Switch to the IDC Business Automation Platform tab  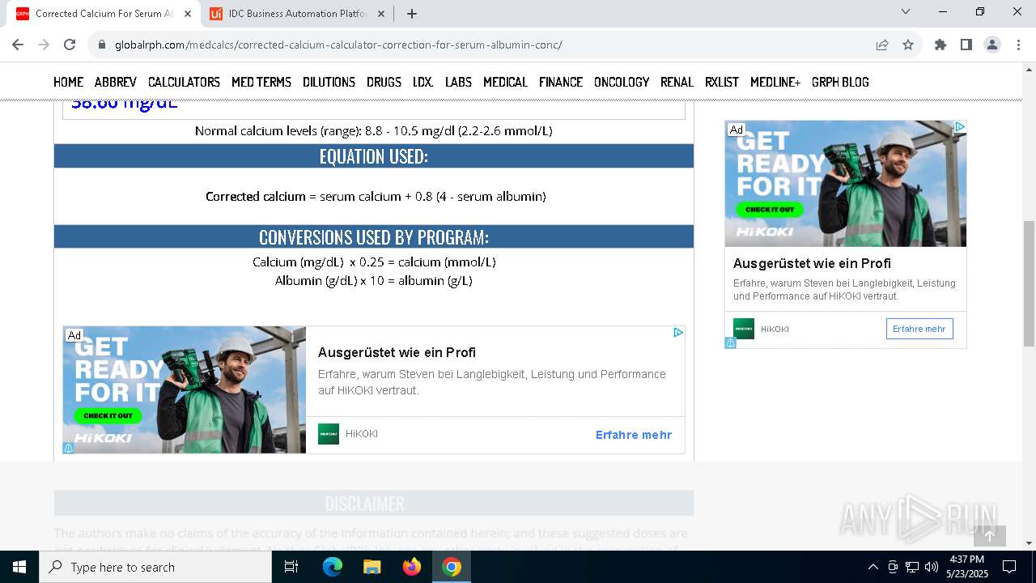296,13
